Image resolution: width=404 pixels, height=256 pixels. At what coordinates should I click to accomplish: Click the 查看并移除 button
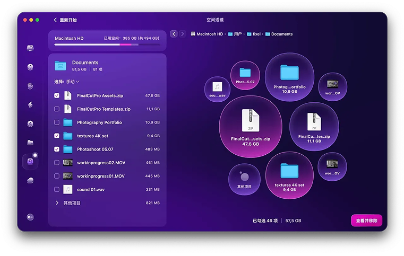click(366, 220)
